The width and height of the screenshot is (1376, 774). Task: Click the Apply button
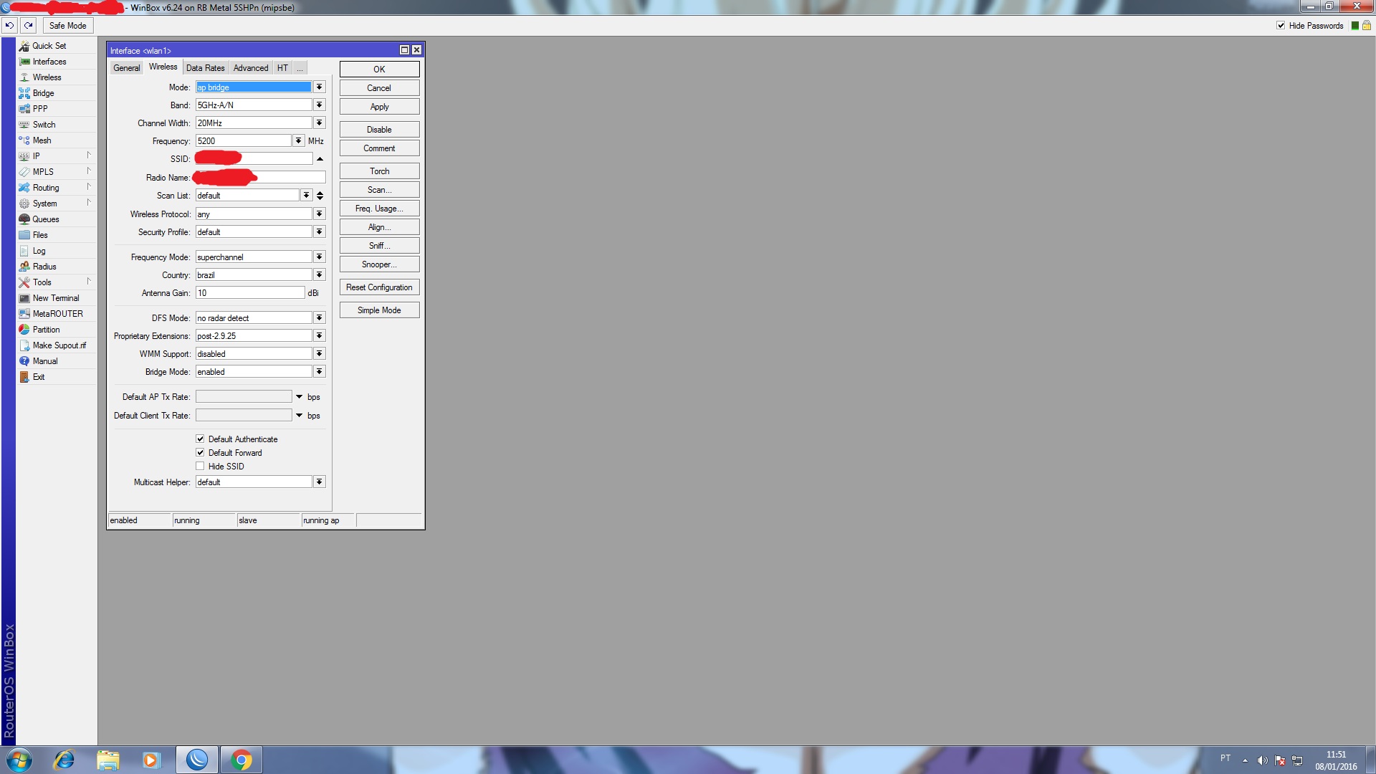(x=379, y=107)
